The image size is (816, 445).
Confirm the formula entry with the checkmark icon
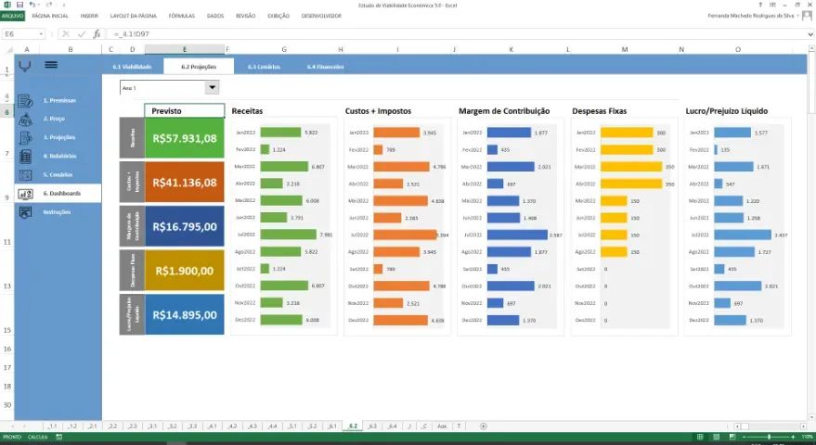(82, 33)
